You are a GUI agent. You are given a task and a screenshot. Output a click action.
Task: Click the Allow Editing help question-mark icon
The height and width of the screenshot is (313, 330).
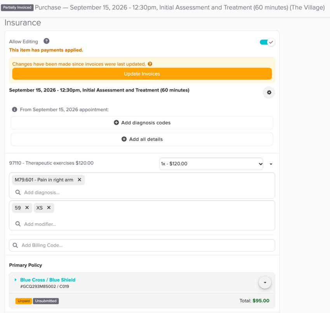(x=46, y=41)
